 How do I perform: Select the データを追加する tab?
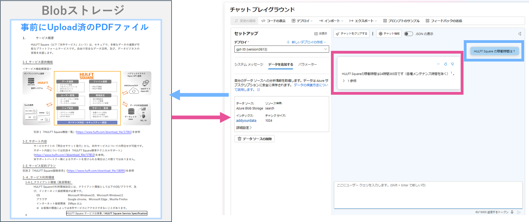click(x=281, y=64)
